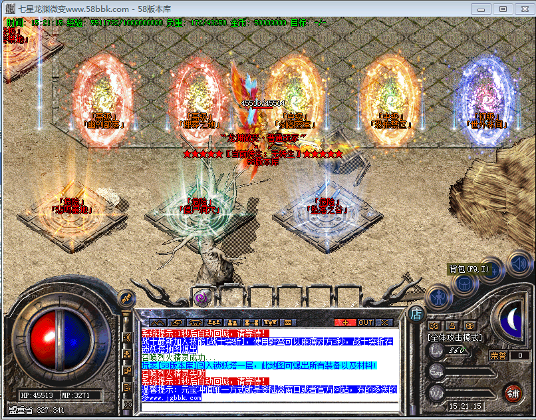Click the private chat icon on the chat sidebar
The height and width of the screenshot is (420, 536).
(x=127, y=371)
